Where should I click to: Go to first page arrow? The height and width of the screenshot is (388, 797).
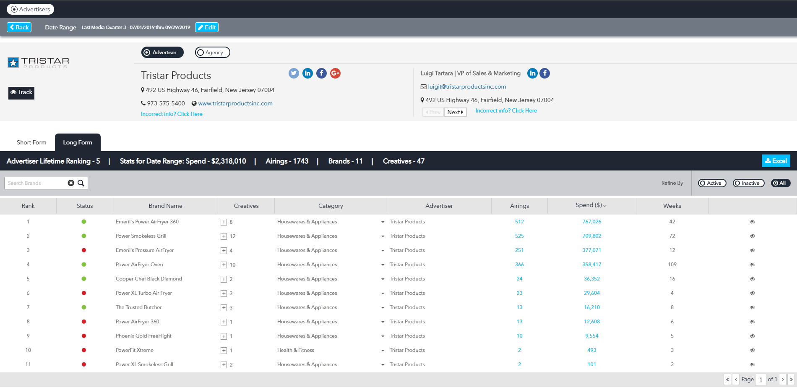728,380
